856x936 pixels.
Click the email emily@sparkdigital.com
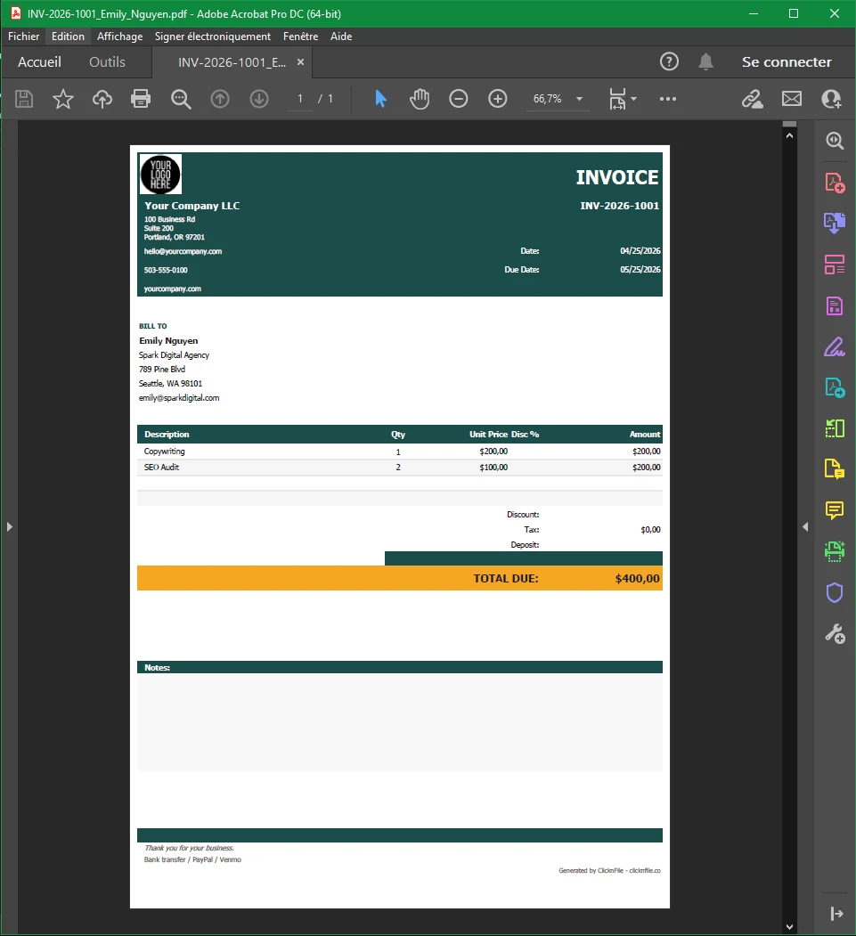[x=179, y=397]
